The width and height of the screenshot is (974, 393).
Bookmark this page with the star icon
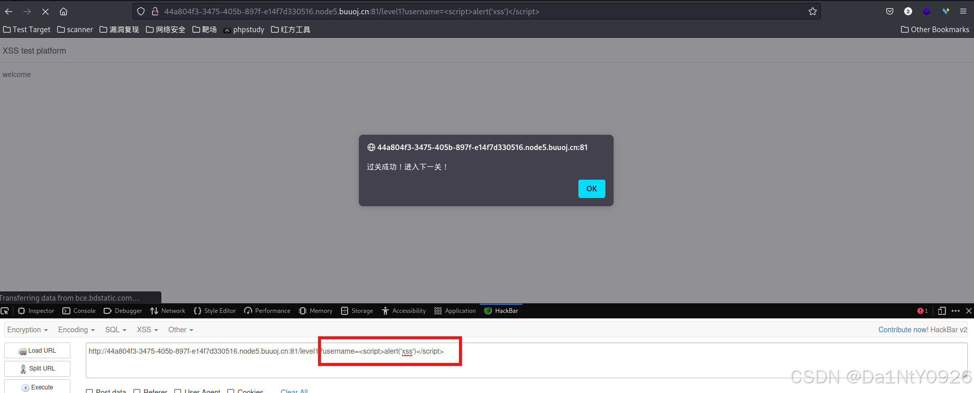point(813,11)
